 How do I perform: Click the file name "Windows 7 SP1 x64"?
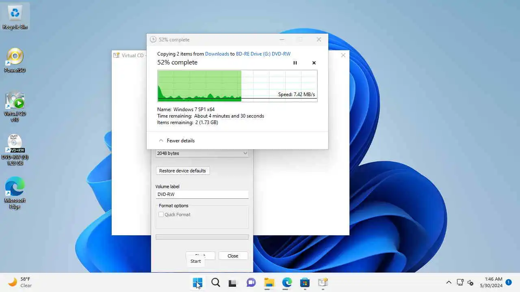(x=194, y=109)
